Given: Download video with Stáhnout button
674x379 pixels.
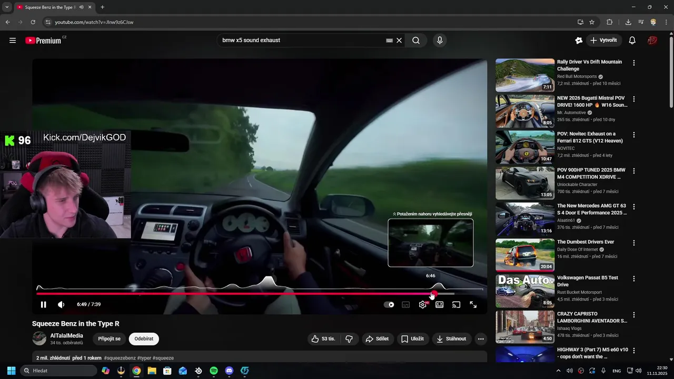Looking at the screenshot, I should coord(452,339).
